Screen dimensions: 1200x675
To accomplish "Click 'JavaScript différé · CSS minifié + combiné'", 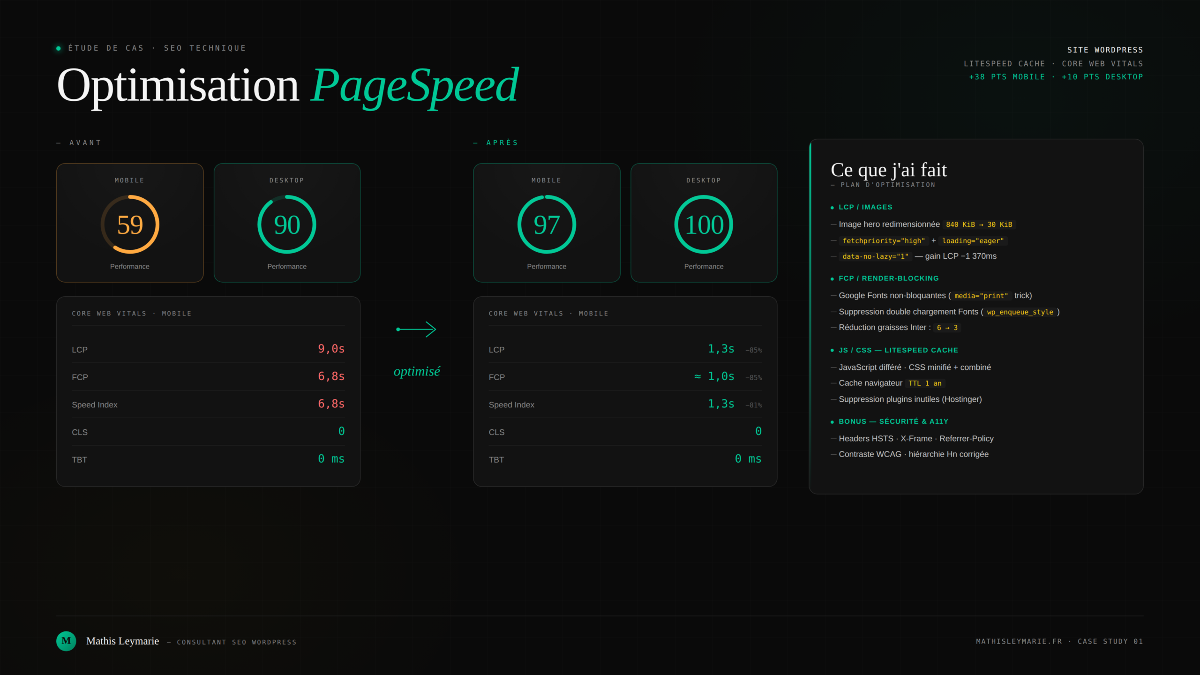I will pos(915,367).
